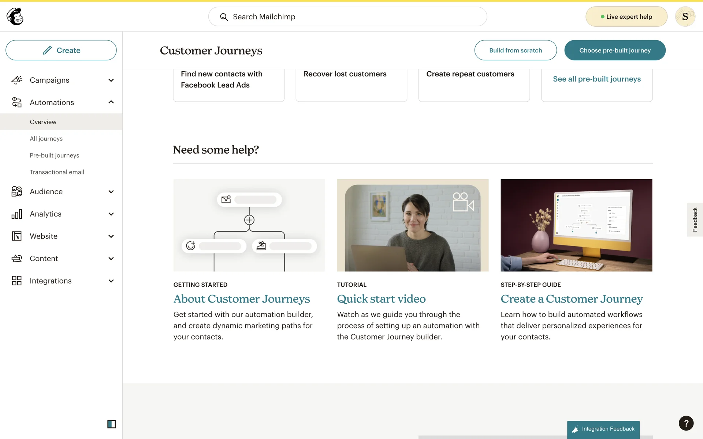This screenshot has height=439, width=703.
Task: Open the account avatar with letter S
Action: tap(685, 16)
